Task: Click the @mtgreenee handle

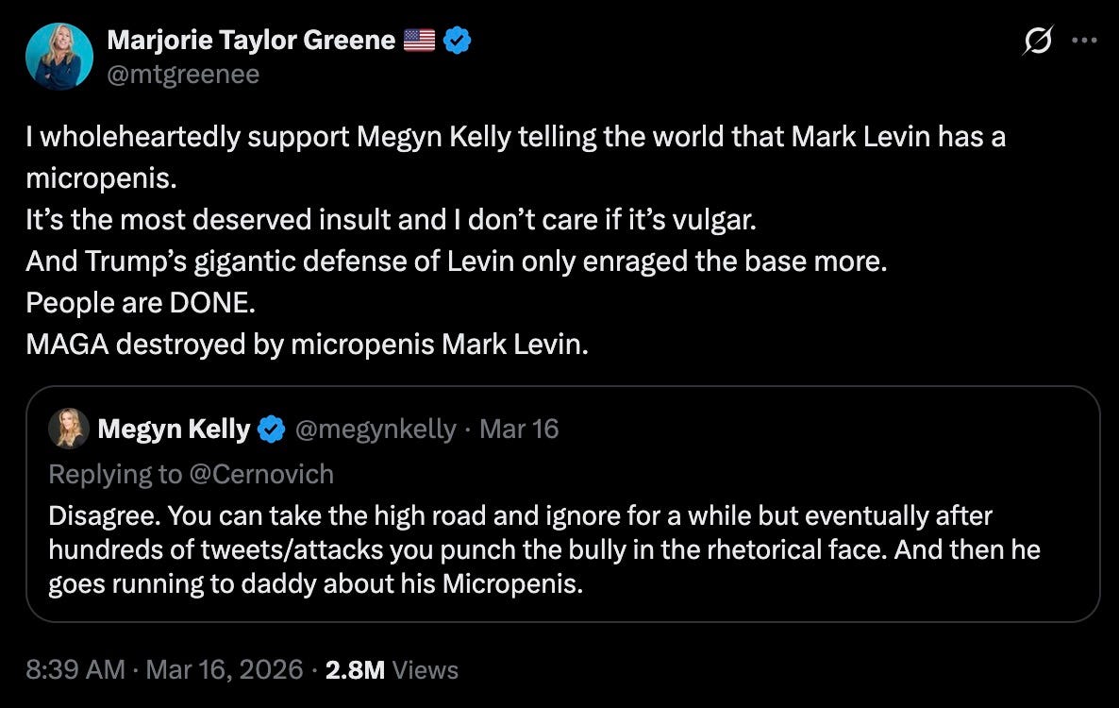Action: click(x=183, y=75)
